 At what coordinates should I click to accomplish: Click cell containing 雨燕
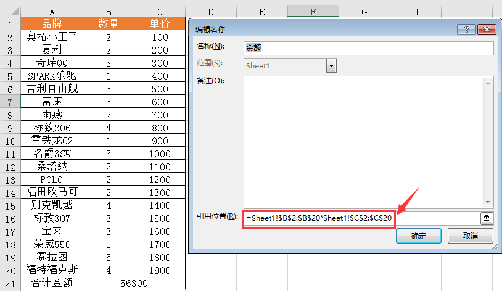(52, 115)
